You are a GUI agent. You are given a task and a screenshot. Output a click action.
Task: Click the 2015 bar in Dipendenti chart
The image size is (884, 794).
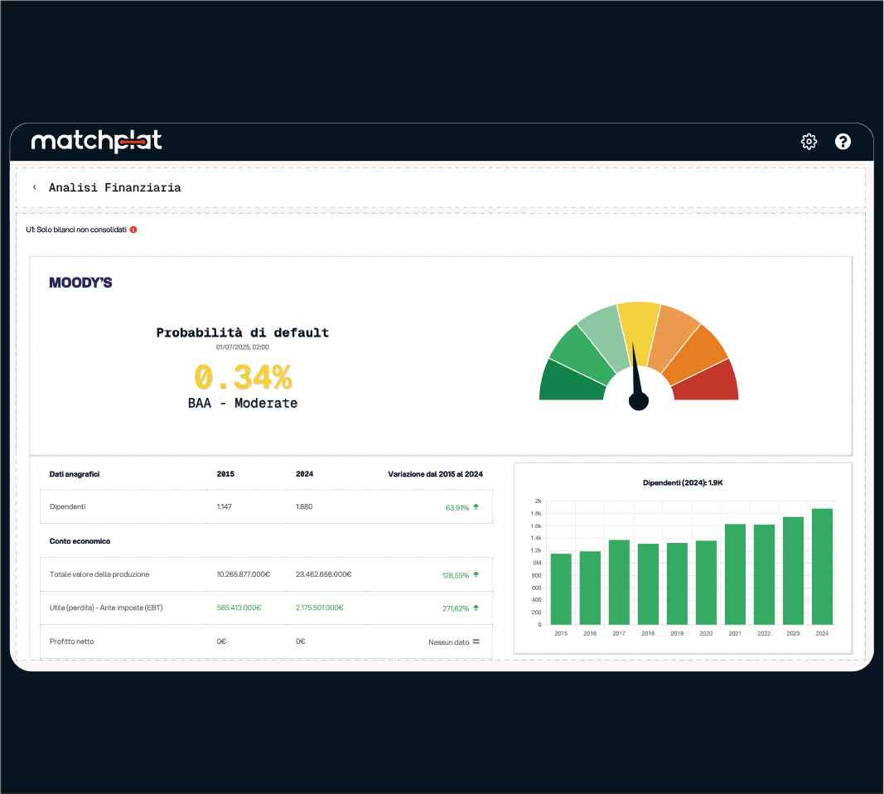click(561, 589)
